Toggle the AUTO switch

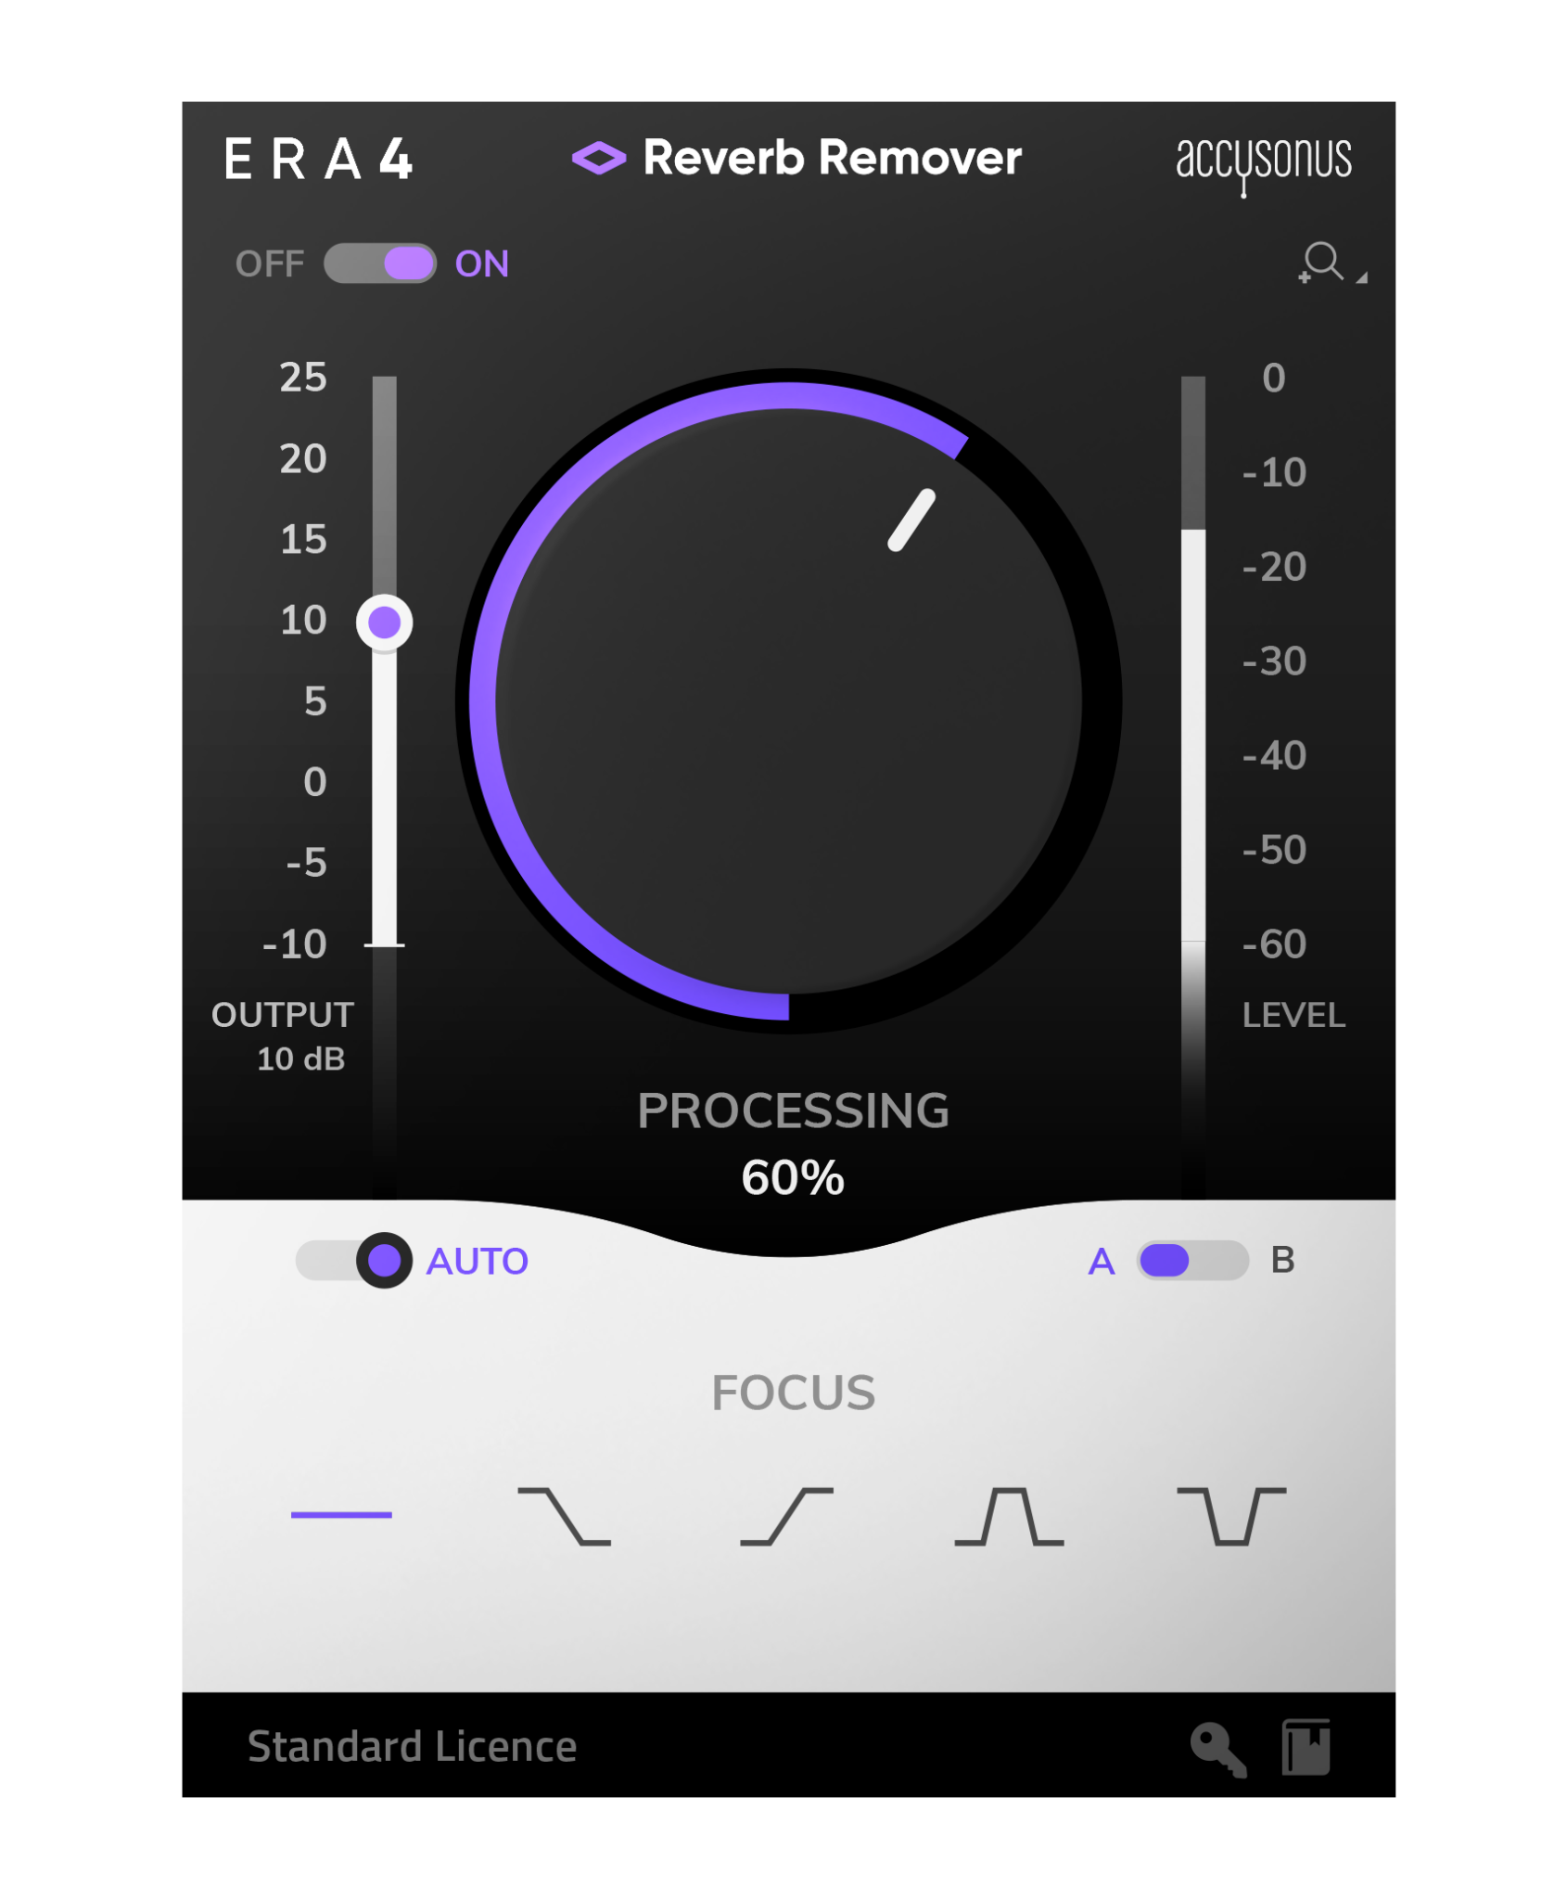[353, 1260]
